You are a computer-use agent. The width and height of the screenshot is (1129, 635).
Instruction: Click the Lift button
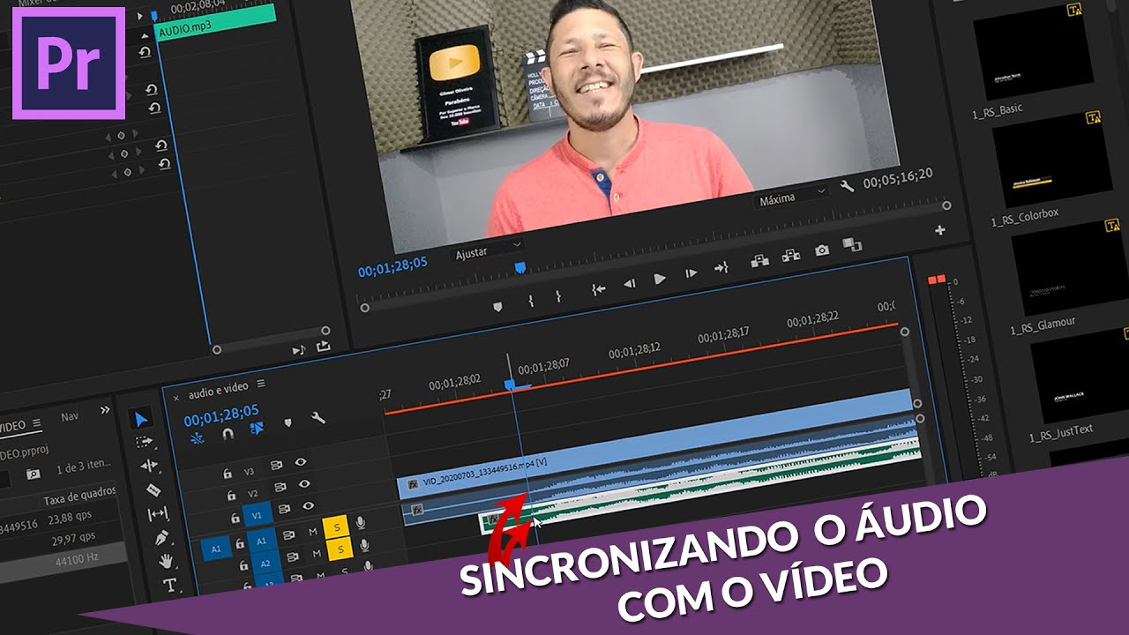(759, 261)
